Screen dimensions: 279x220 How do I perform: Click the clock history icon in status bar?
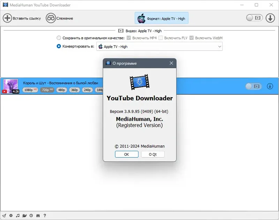pyautogui.click(x=31, y=215)
